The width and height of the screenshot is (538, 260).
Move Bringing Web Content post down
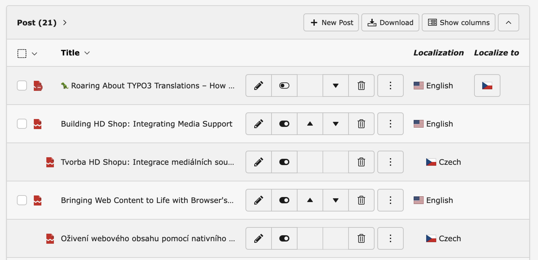point(335,200)
